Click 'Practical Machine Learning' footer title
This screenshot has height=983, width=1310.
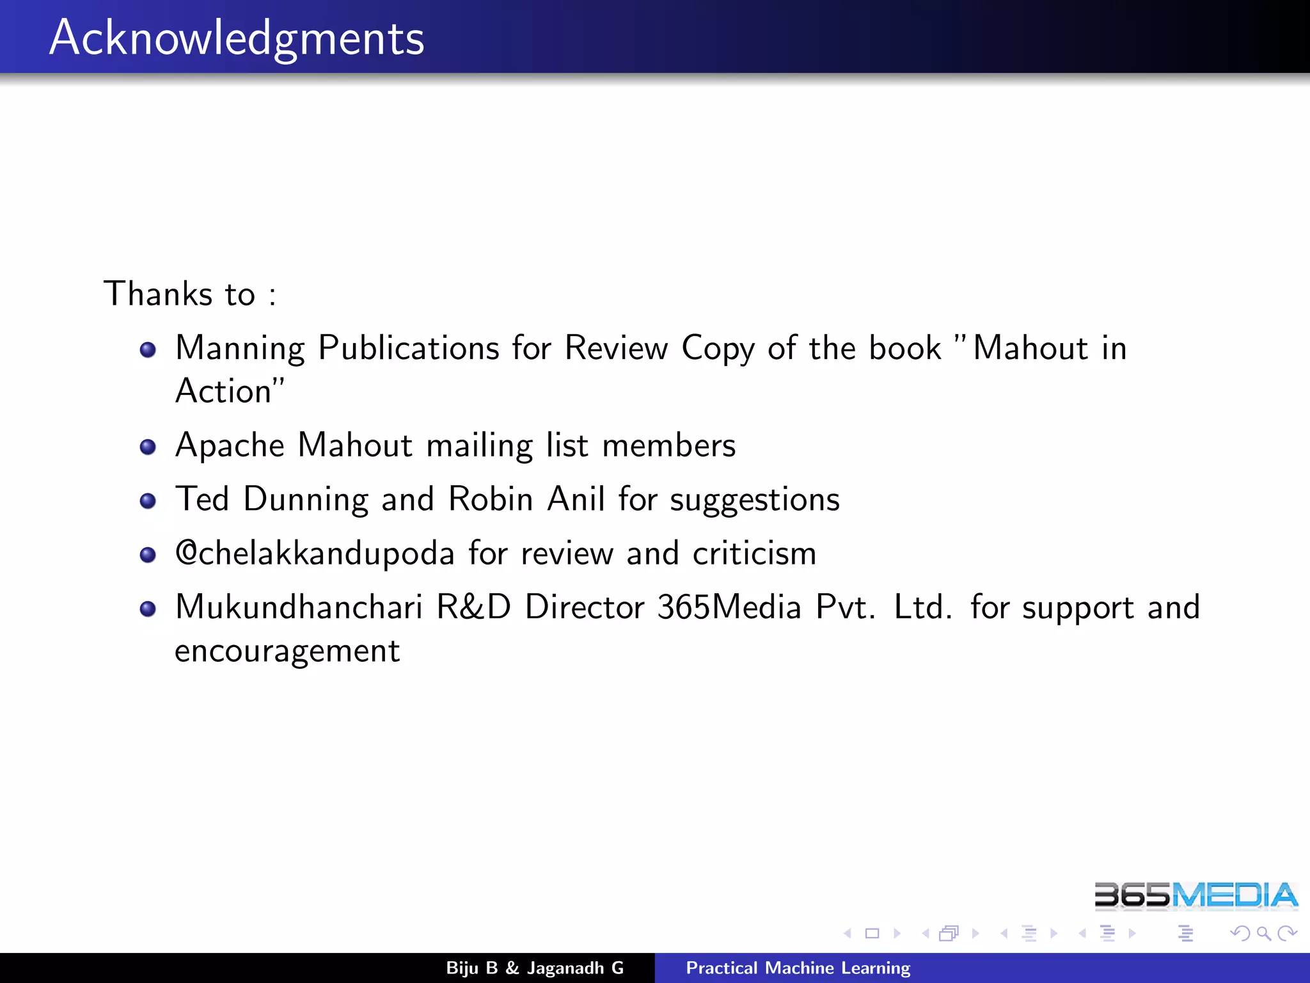coord(798,968)
